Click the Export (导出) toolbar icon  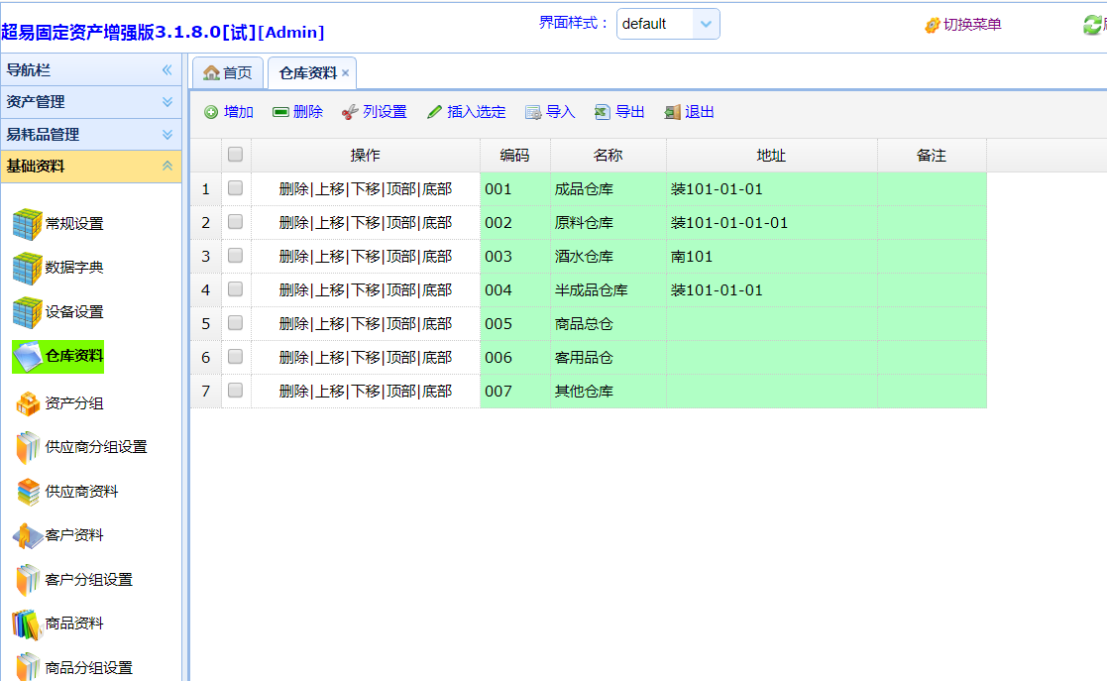(603, 113)
